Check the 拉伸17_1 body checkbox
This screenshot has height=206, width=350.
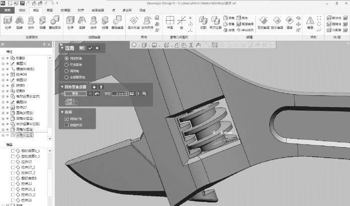click(x=13, y=167)
